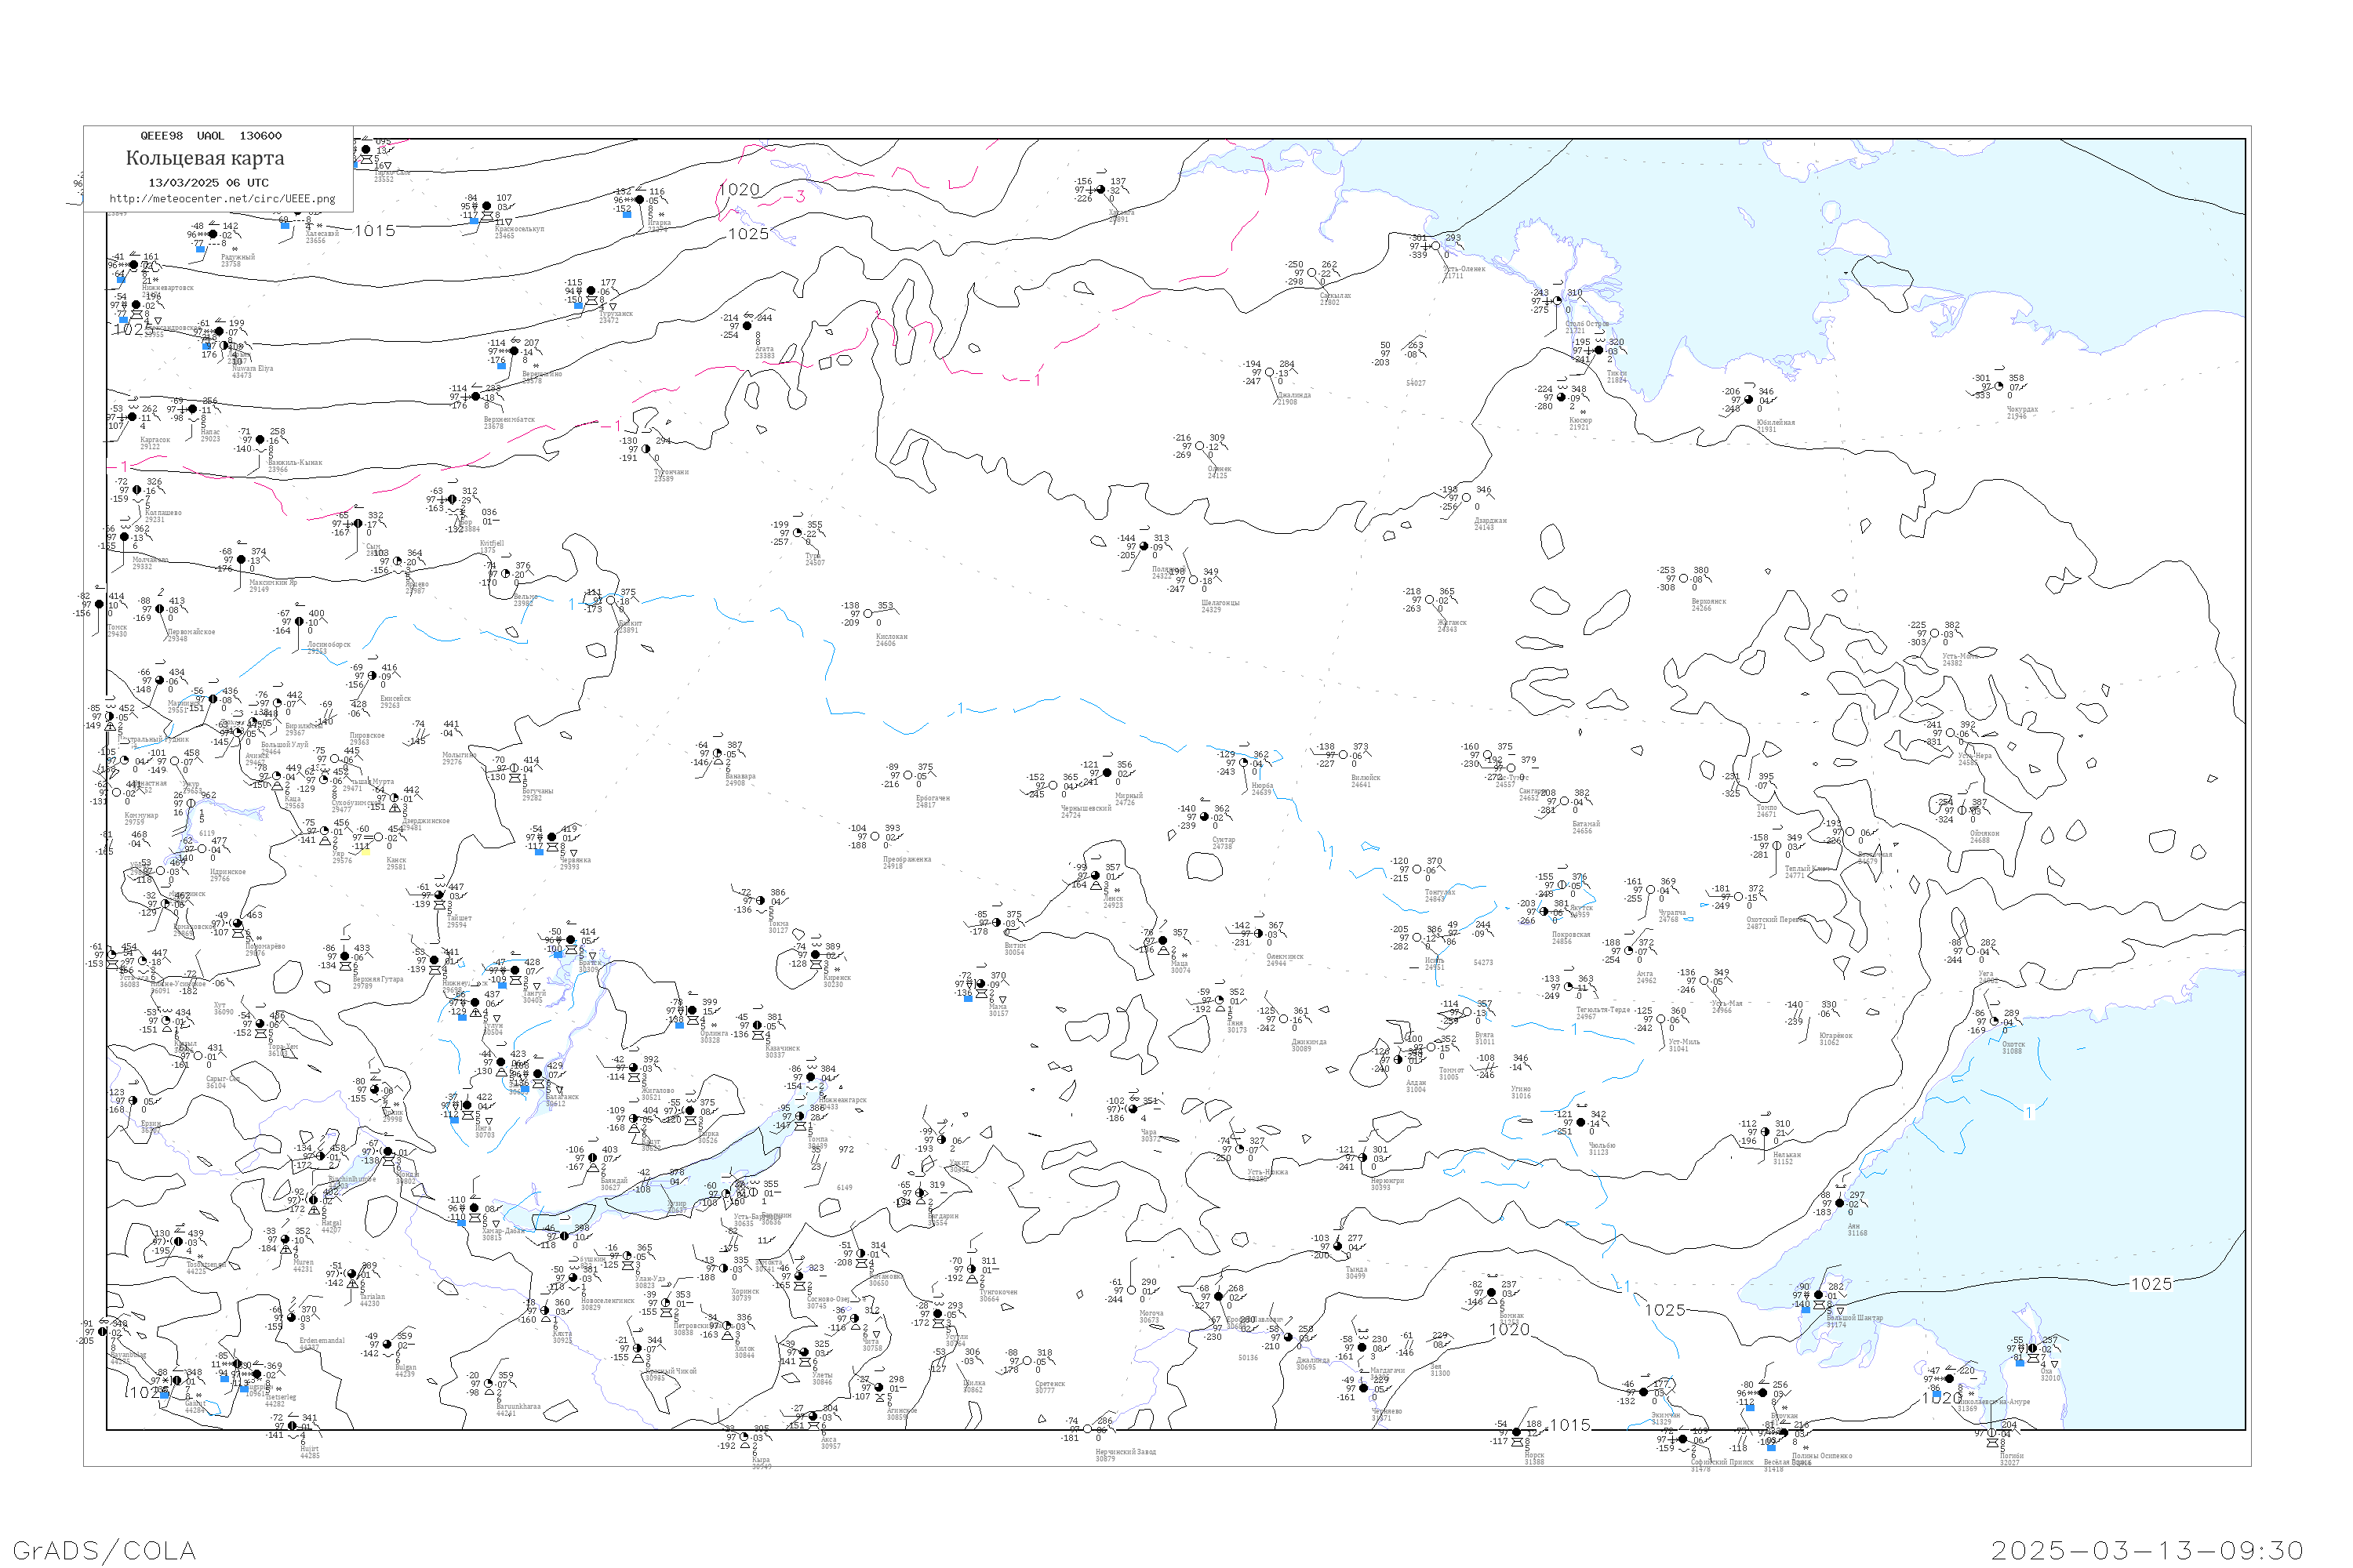Click the GrADS/COLA footer label
The width and height of the screenshot is (2353, 1568).
(104, 1550)
